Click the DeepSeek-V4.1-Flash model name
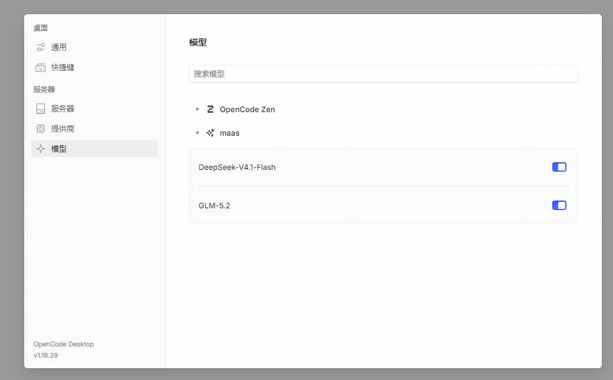This screenshot has width=613, height=380. tap(237, 168)
